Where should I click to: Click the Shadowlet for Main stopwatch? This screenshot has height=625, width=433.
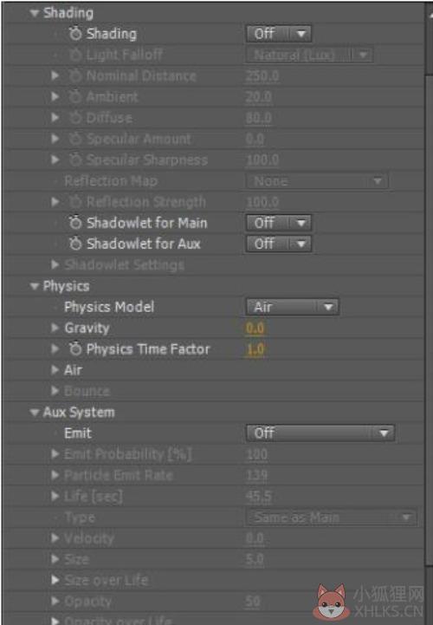coord(75,223)
